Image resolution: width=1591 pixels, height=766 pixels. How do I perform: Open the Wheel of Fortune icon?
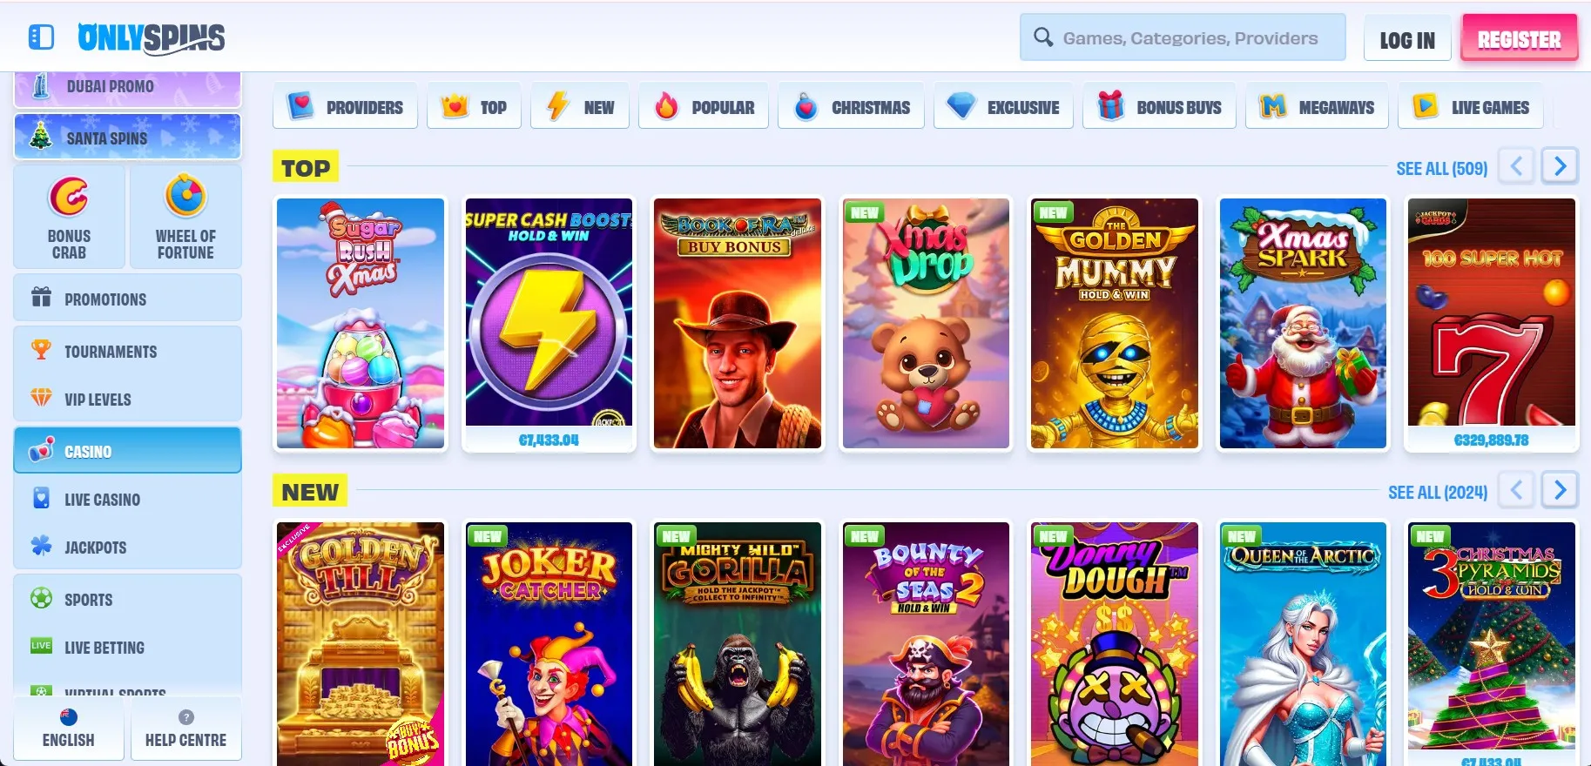(x=185, y=197)
